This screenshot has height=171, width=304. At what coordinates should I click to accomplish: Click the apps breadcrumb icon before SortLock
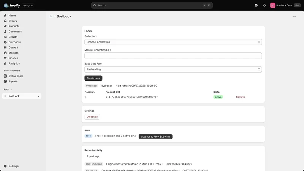(x=51, y=16)
